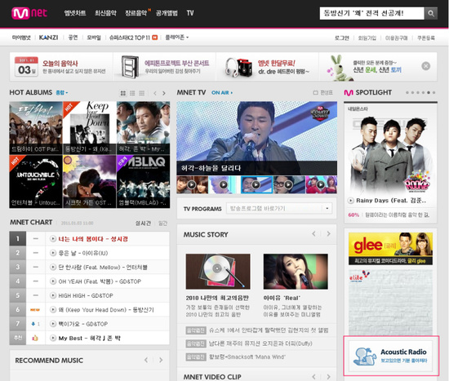Switch Mnet Chart to daily tab
The image size is (449, 381).
162,223
